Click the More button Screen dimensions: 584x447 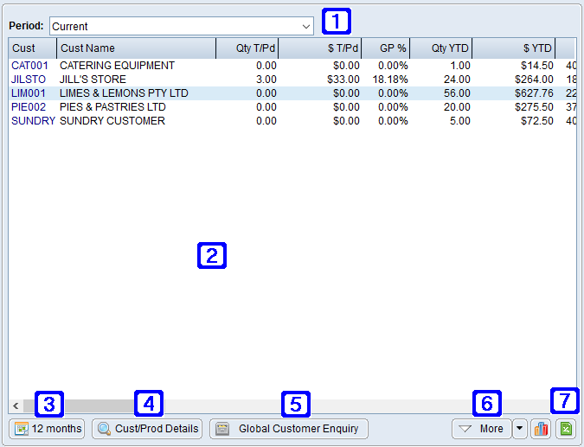click(x=481, y=429)
